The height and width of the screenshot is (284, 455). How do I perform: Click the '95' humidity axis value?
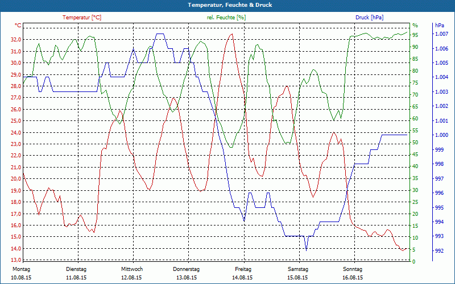415,35
